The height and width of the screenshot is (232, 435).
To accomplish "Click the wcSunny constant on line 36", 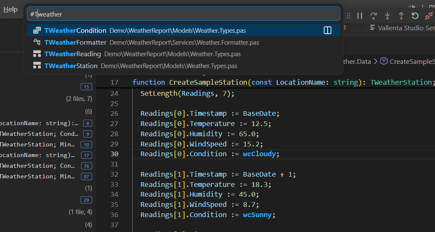I will [x=258, y=215].
